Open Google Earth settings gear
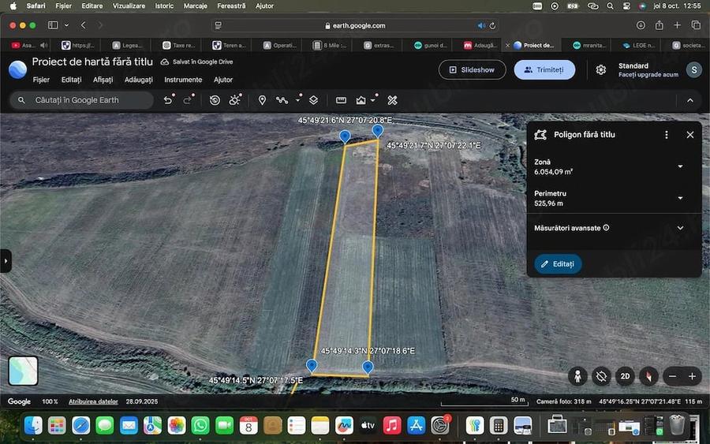 pyautogui.click(x=601, y=69)
